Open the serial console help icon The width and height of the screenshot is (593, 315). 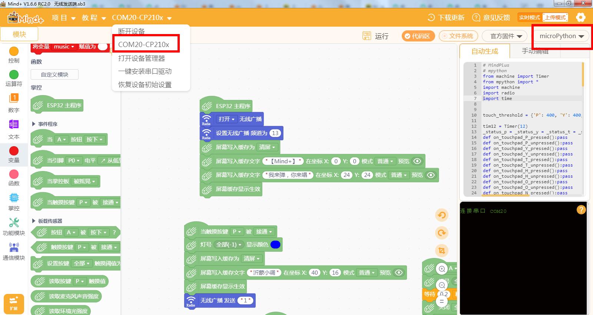pos(581,210)
